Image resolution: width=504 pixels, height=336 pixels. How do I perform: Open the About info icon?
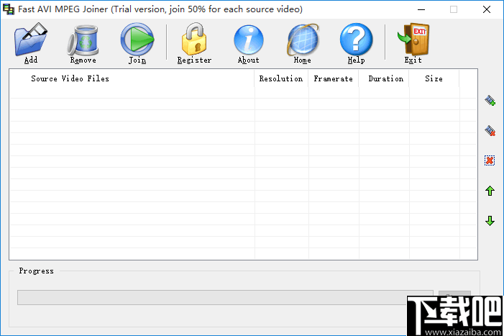click(249, 40)
